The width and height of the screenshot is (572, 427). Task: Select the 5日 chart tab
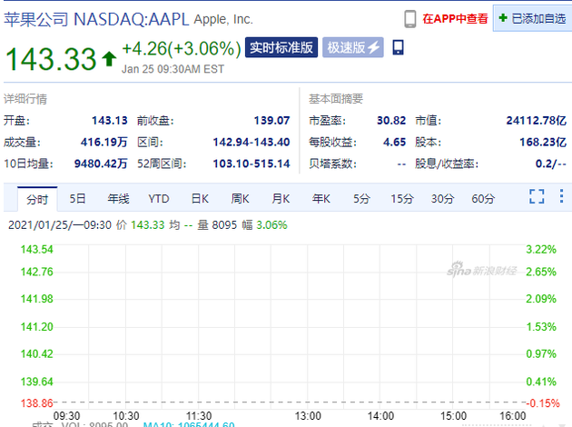[x=78, y=198]
